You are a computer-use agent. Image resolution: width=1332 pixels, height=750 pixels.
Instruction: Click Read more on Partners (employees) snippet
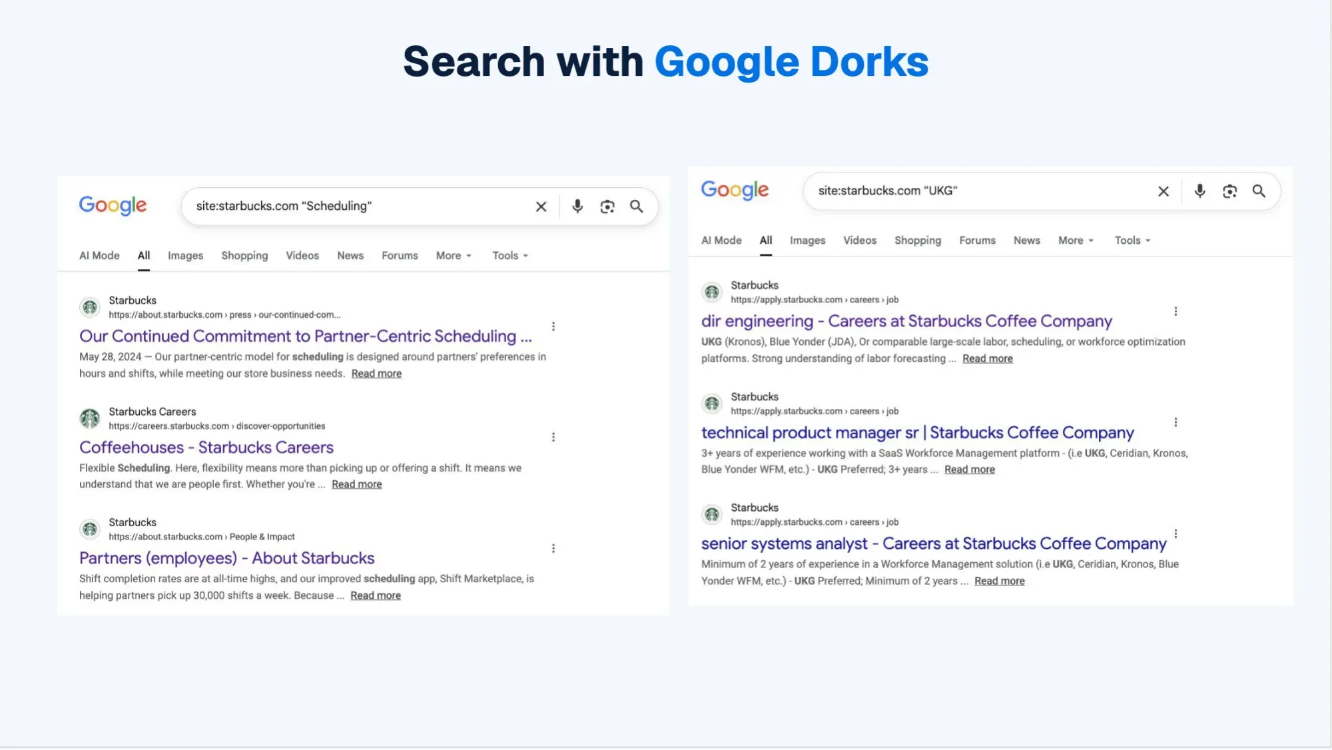click(376, 595)
